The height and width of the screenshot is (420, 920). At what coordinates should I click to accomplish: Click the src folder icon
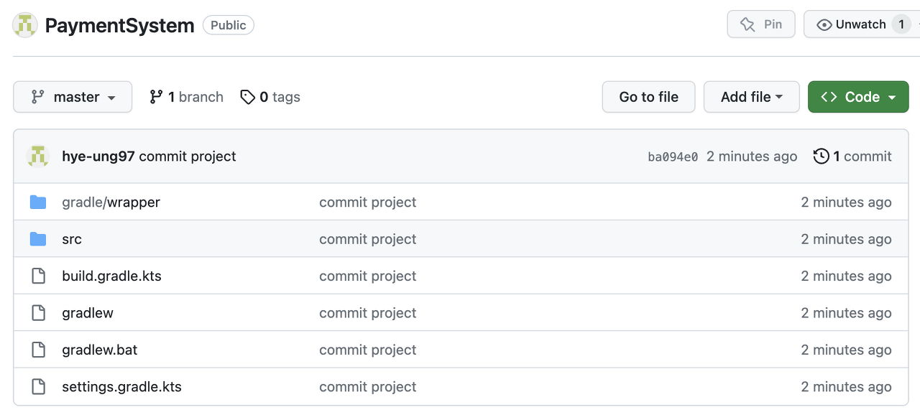coord(38,239)
